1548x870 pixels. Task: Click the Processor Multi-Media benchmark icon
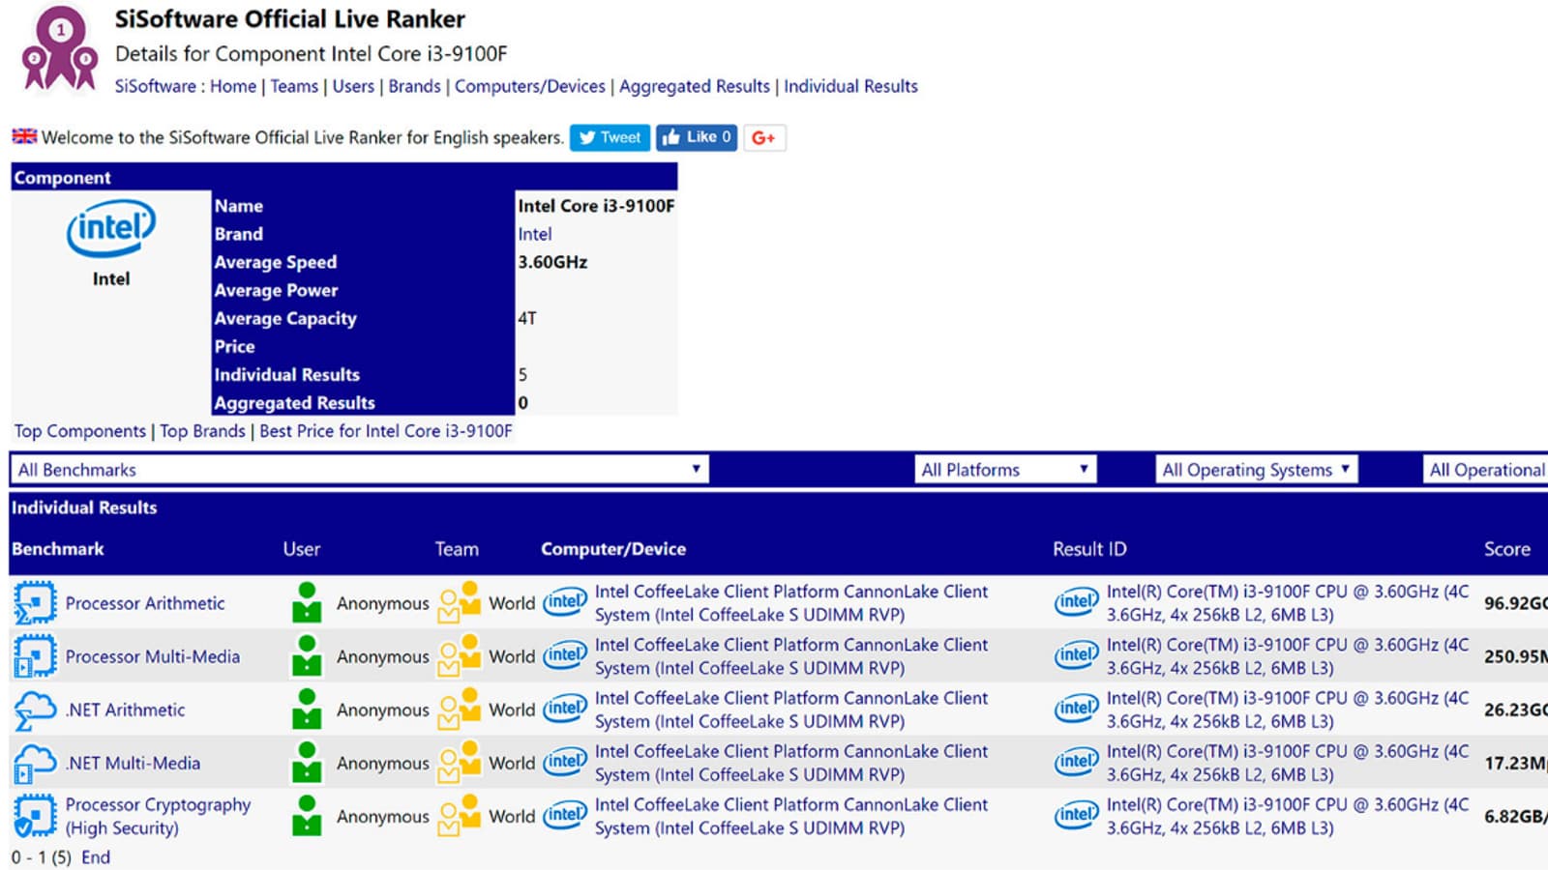pos(35,656)
